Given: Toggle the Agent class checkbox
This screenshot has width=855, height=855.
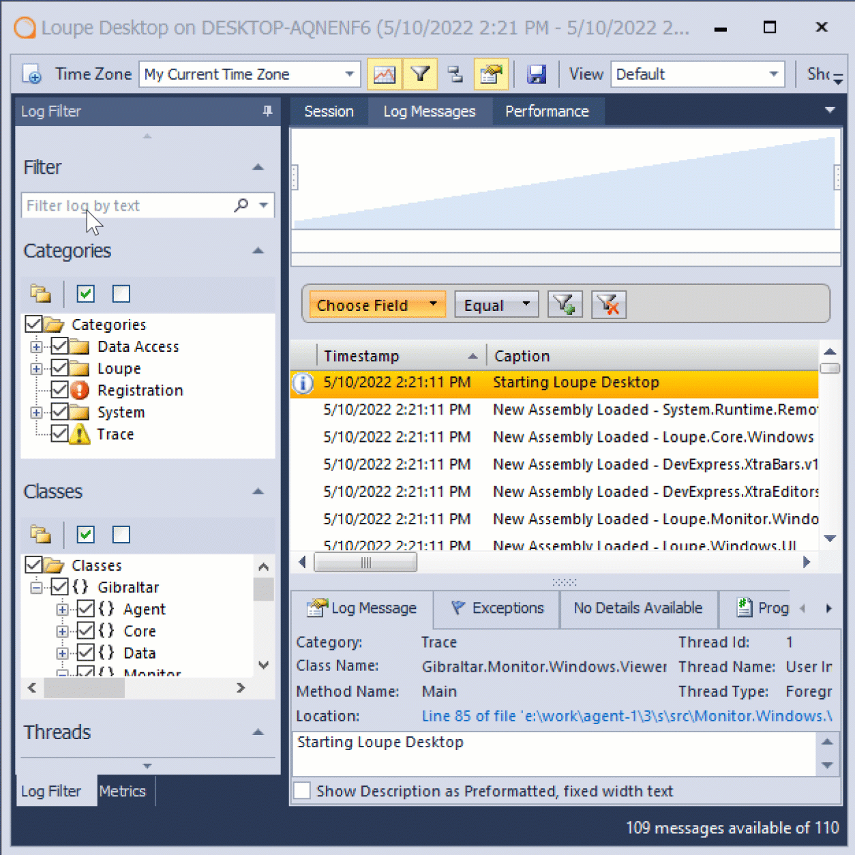Looking at the screenshot, I should pos(85,608).
